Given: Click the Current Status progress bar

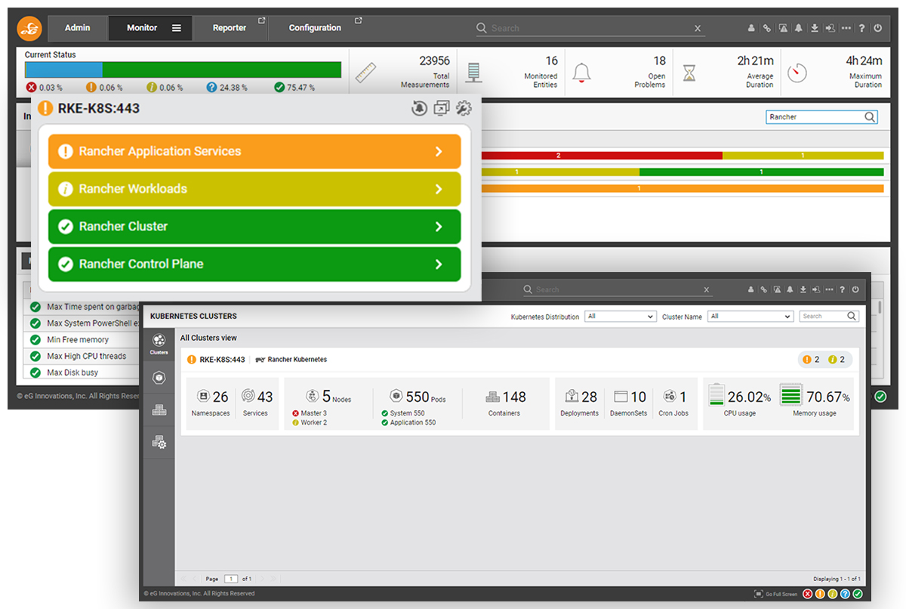Looking at the screenshot, I should click(x=183, y=70).
